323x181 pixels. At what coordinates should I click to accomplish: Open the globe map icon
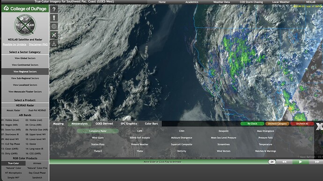pyautogui.click(x=54, y=27)
